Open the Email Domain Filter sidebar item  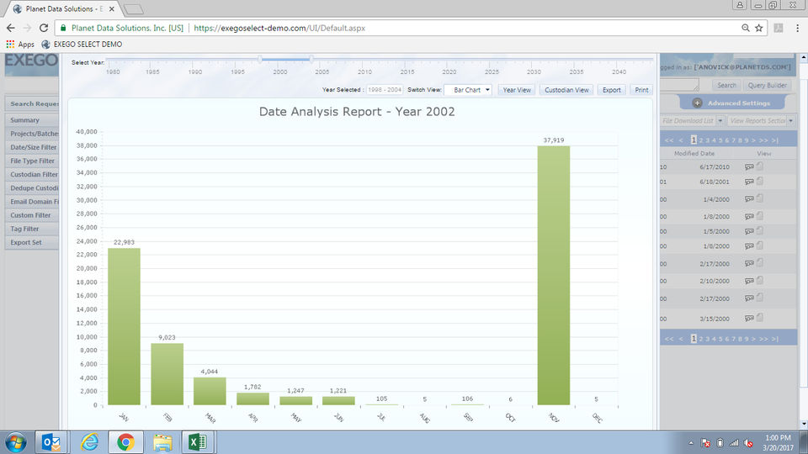pos(32,202)
